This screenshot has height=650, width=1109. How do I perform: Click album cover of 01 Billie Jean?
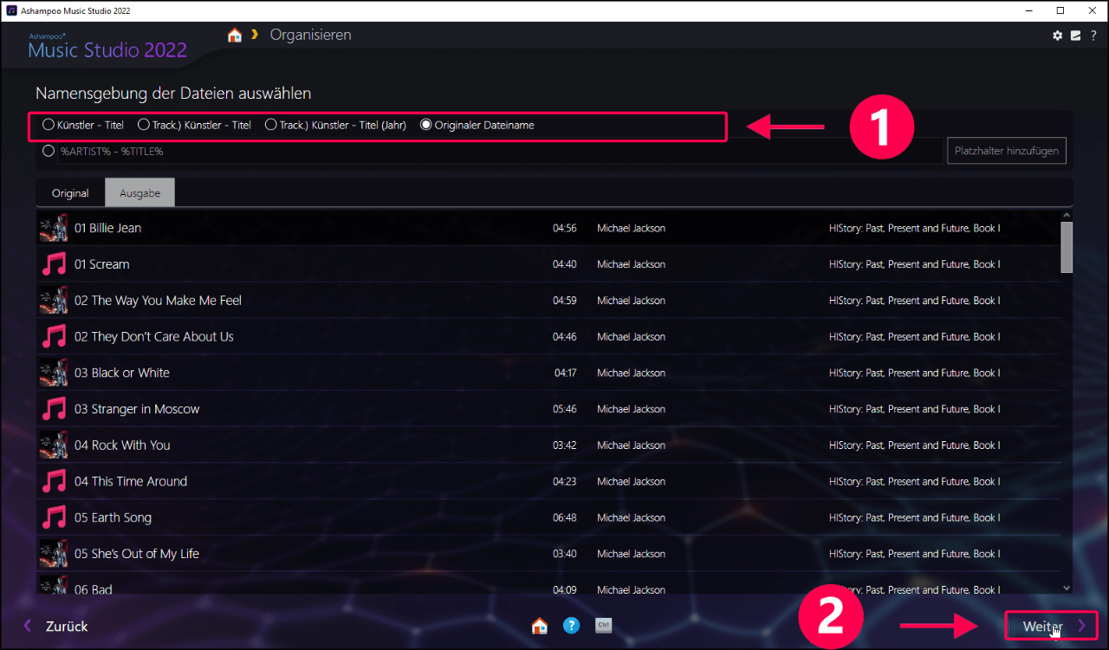[54, 228]
